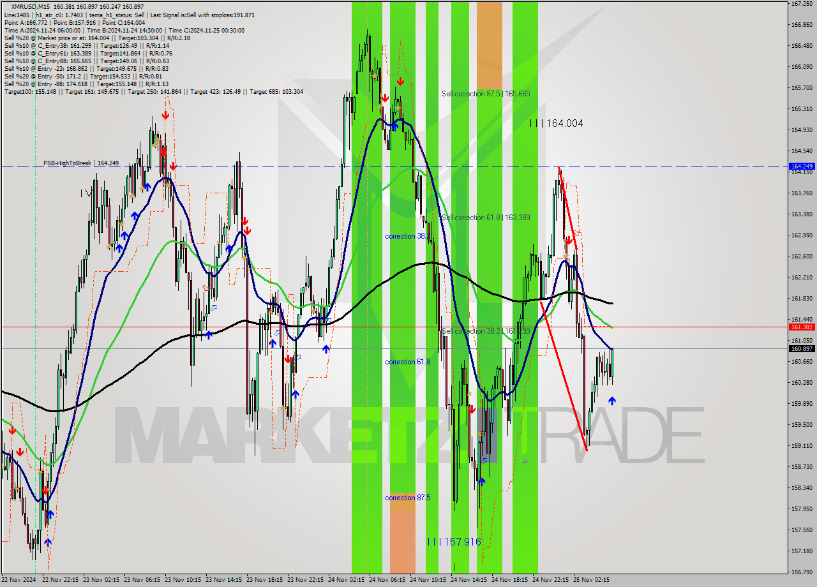Click the blue 'correction 87.5' label
This screenshot has height=587, width=817.
(407, 498)
